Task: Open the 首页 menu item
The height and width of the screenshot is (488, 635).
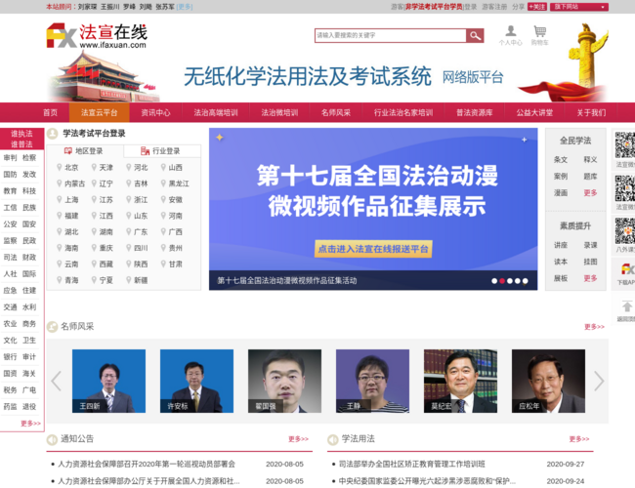Action: pos(50,112)
